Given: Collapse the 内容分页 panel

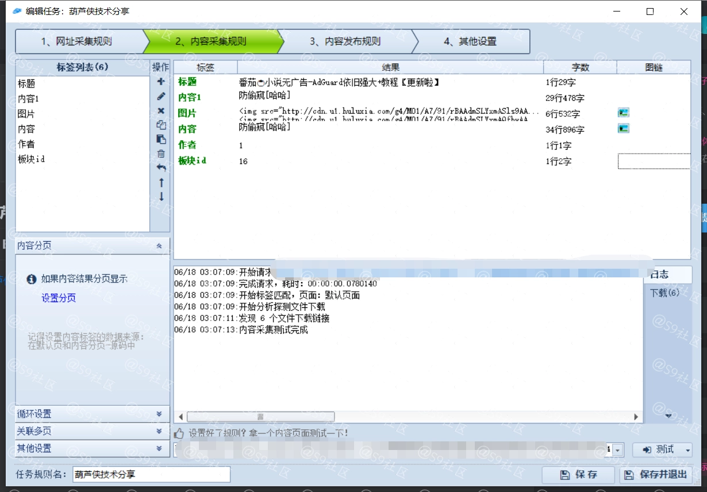Looking at the screenshot, I should click(159, 246).
